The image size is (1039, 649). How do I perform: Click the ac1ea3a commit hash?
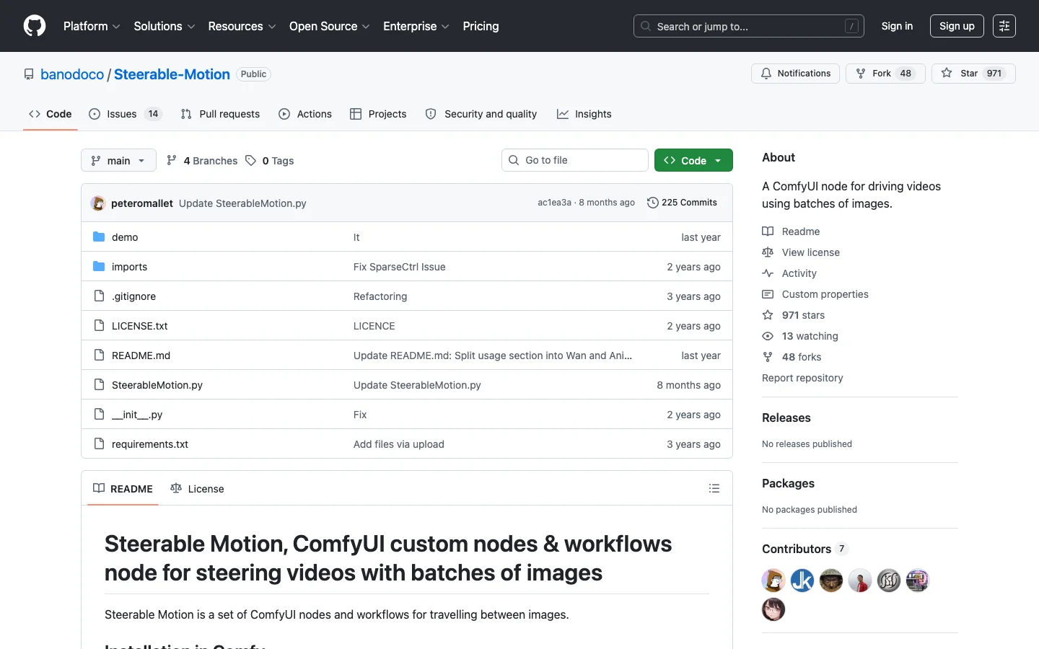click(x=554, y=203)
